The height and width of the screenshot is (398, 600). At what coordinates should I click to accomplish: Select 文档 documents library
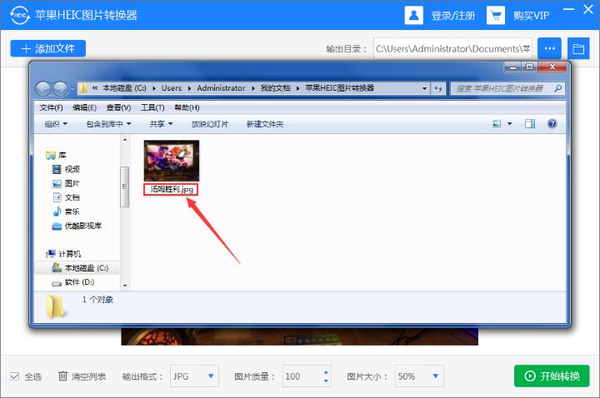(x=66, y=197)
